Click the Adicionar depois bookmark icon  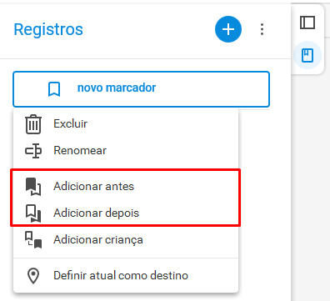coord(33,213)
